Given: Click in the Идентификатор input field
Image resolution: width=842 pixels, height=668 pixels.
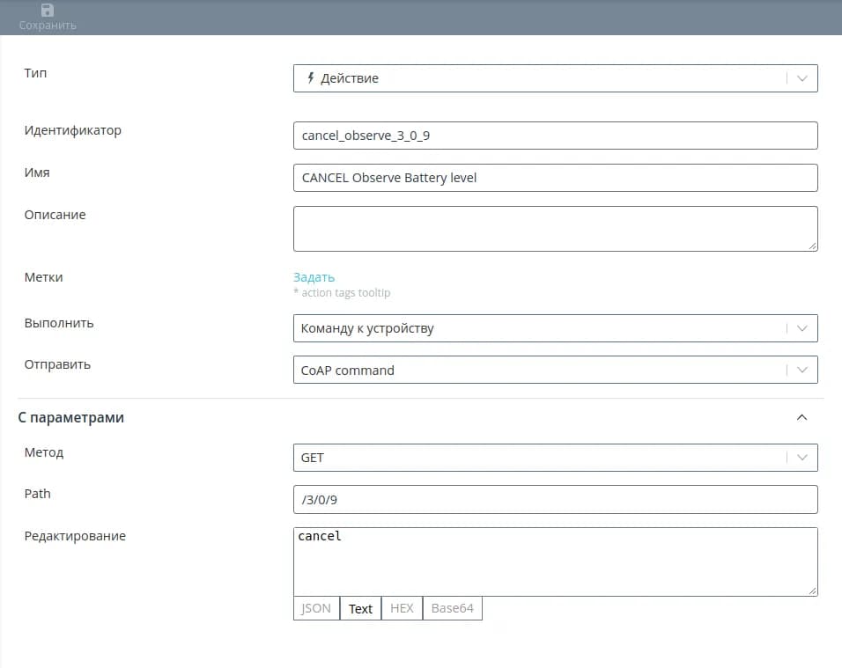Looking at the screenshot, I should coord(555,136).
